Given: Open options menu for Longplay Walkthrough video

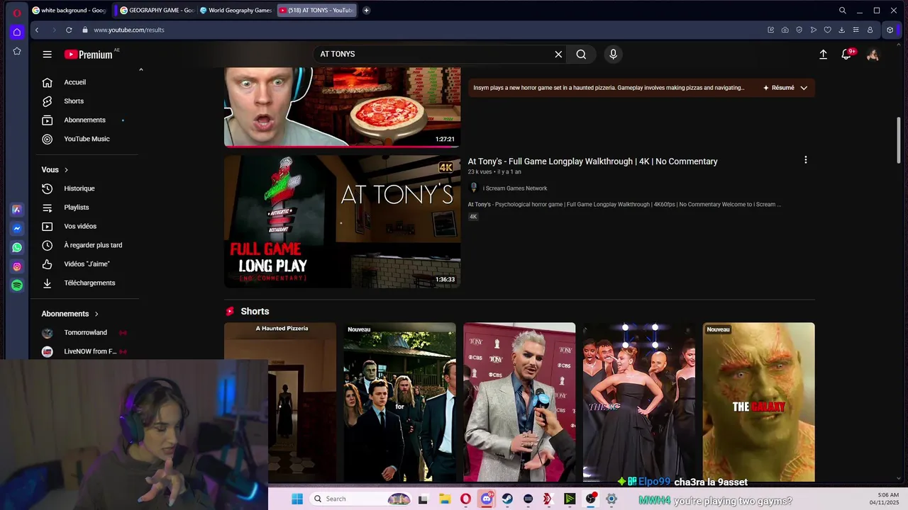Looking at the screenshot, I should pyautogui.click(x=805, y=160).
